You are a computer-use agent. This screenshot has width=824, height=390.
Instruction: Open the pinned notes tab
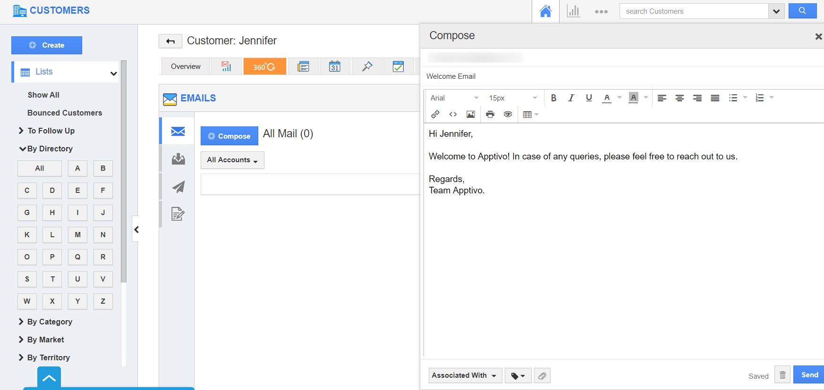tap(367, 66)
